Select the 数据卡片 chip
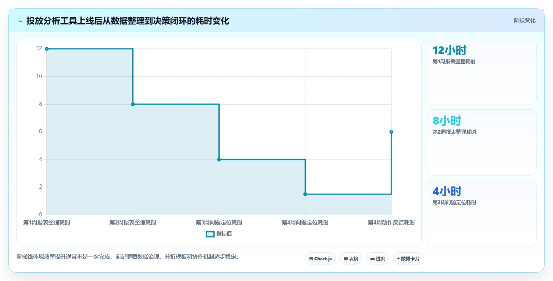The image size is (553, 281). tap(408, 259)
